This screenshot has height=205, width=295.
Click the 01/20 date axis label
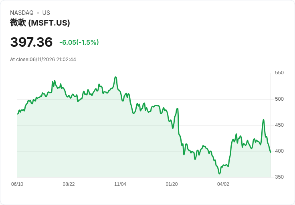(x=172, y=184)
